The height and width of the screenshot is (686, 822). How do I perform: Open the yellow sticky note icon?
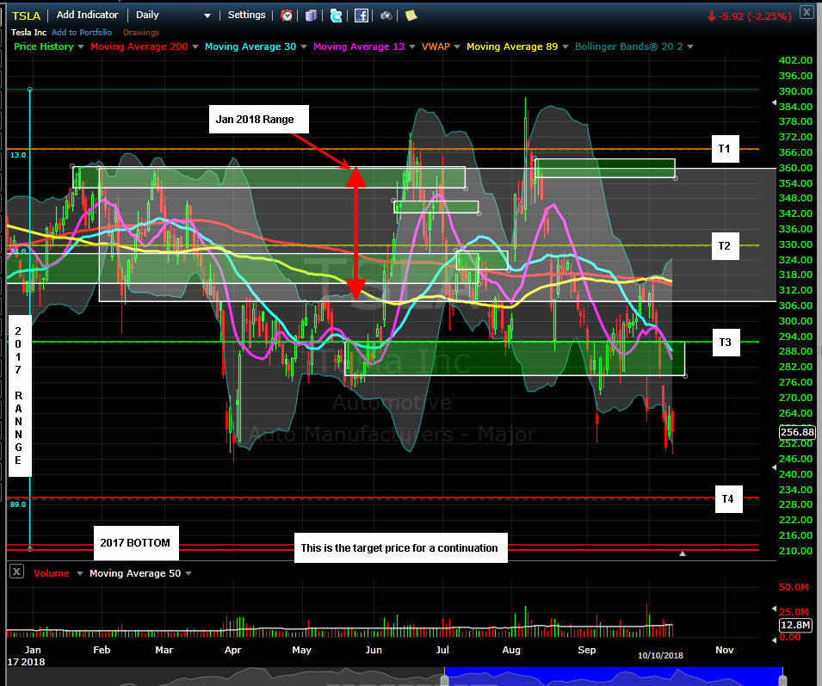tap(411, 15)
